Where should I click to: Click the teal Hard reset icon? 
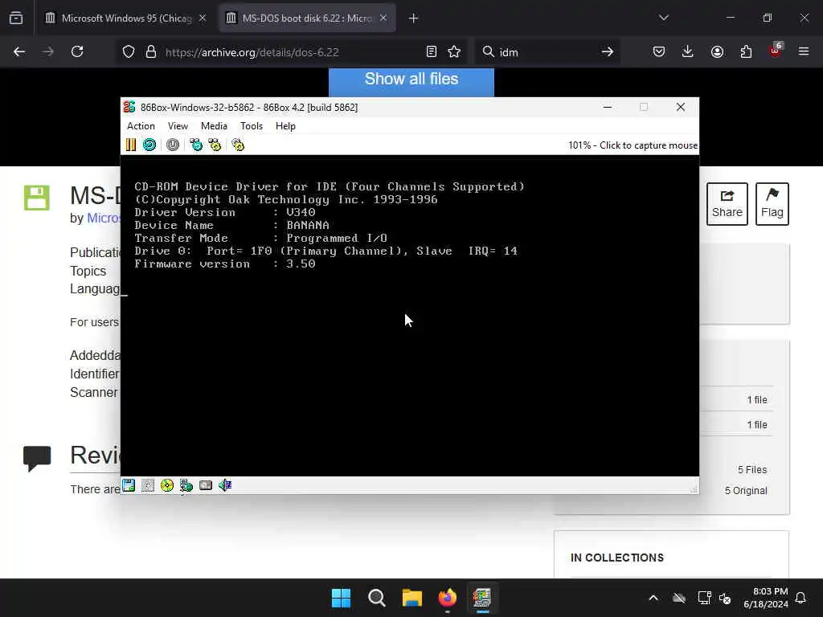(x=149, y=145)
